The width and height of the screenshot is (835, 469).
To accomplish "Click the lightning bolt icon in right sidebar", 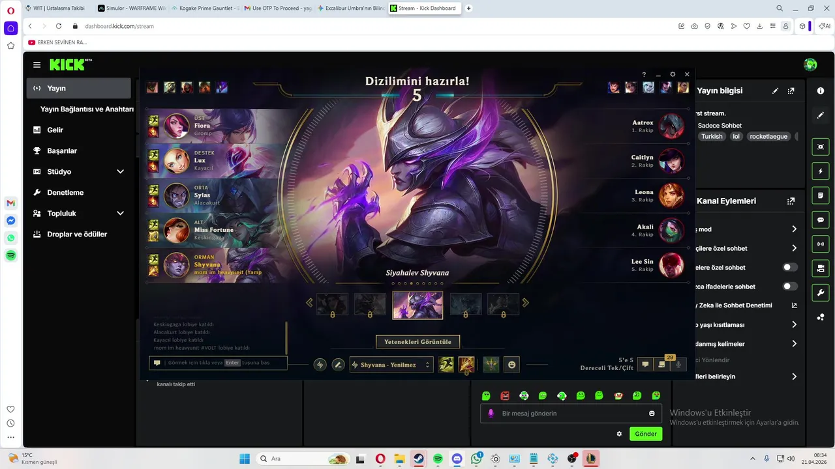I will [x=821, y=171].
